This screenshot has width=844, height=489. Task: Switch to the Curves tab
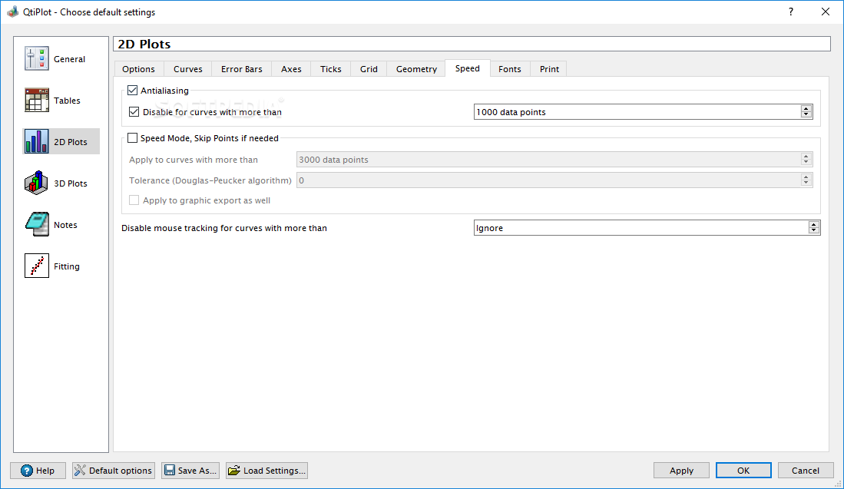click(188, 69)
